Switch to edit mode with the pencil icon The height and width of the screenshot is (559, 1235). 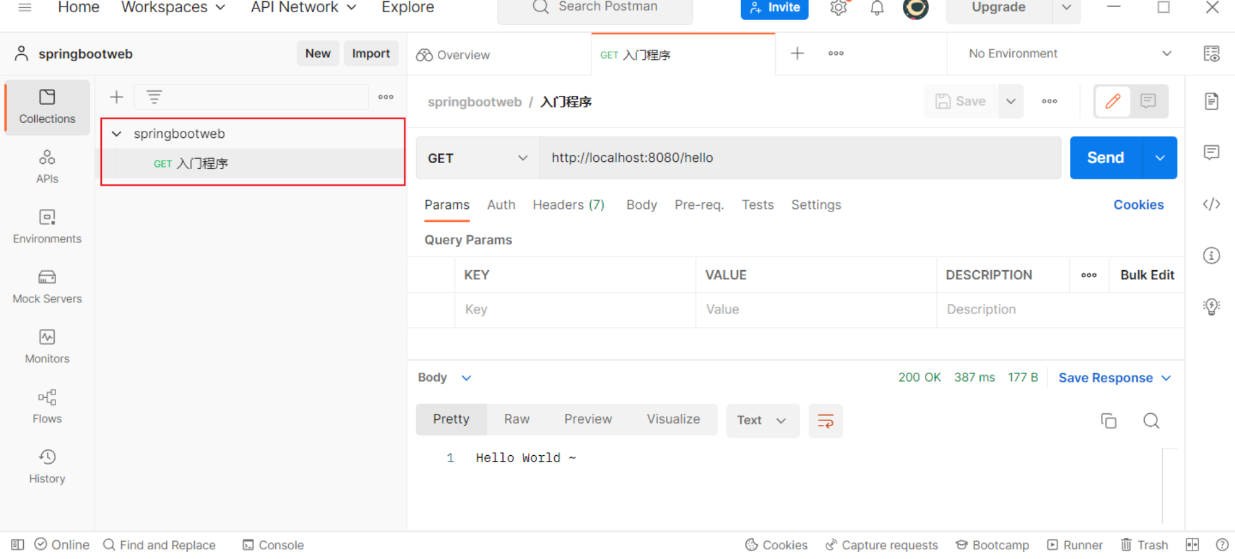(x=1112, y=101)
